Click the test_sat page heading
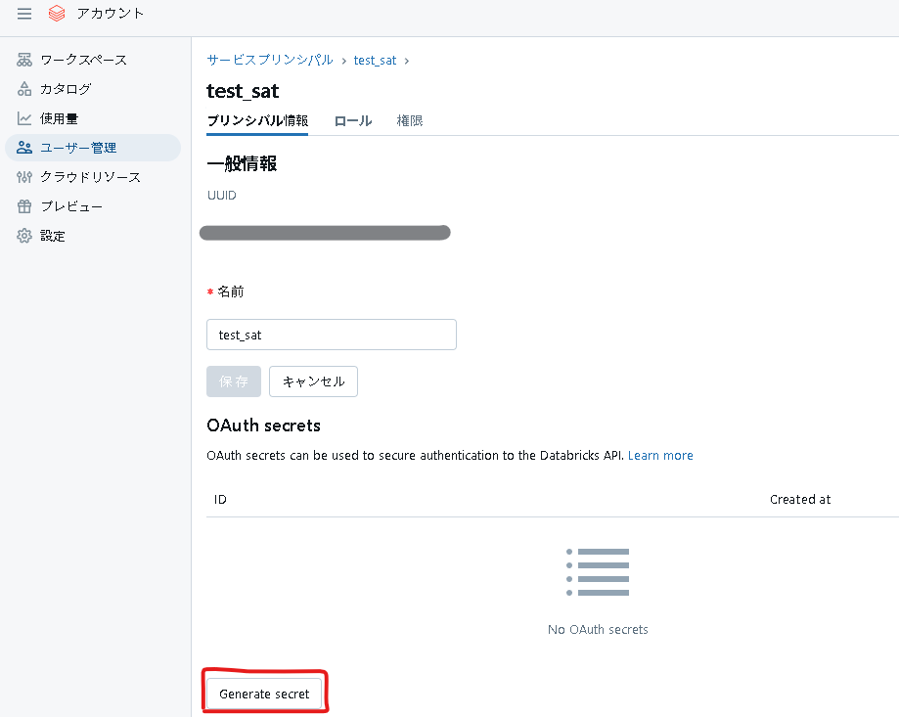This screenshot has width=899, height=717. click(243, 91)
